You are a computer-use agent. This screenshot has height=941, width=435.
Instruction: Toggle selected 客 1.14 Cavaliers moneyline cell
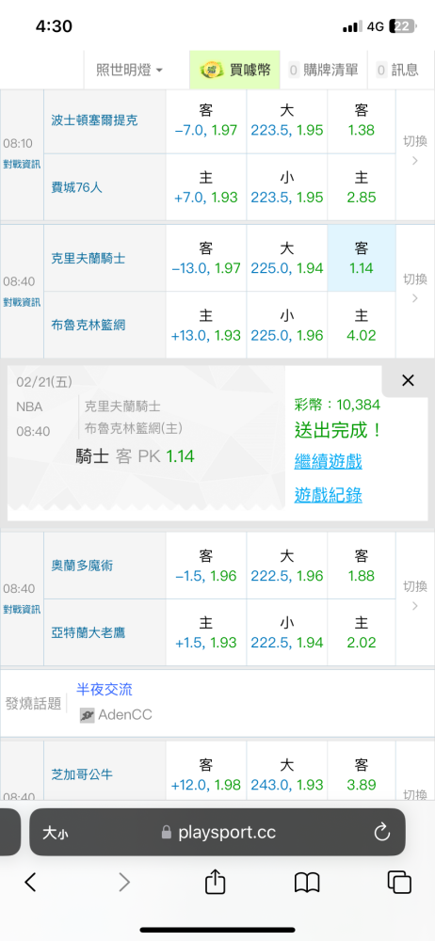tap(362, 258)
